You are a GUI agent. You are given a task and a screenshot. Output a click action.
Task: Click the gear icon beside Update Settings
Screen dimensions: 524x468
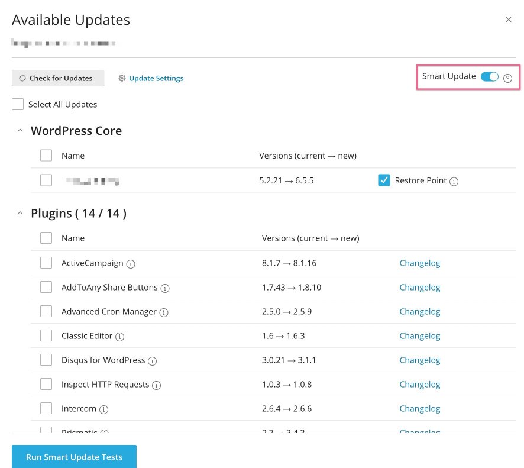click(122, 78)
